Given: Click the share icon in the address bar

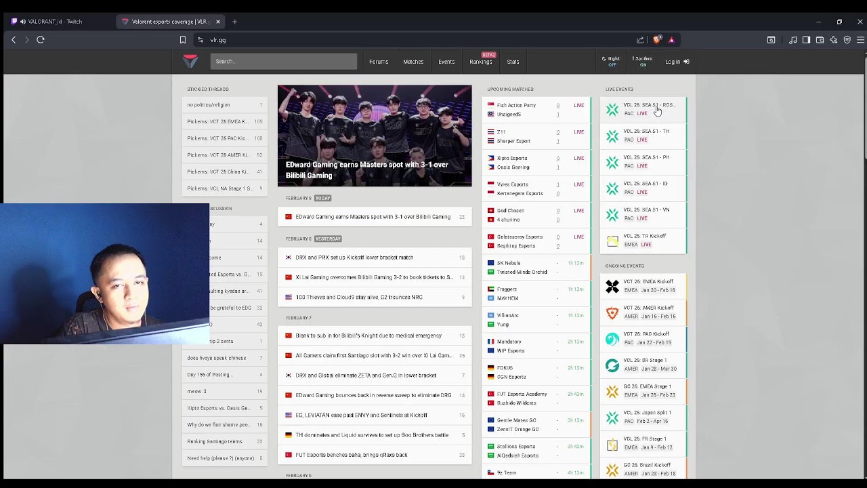Looking at the screenshot, I should (640, 40).
